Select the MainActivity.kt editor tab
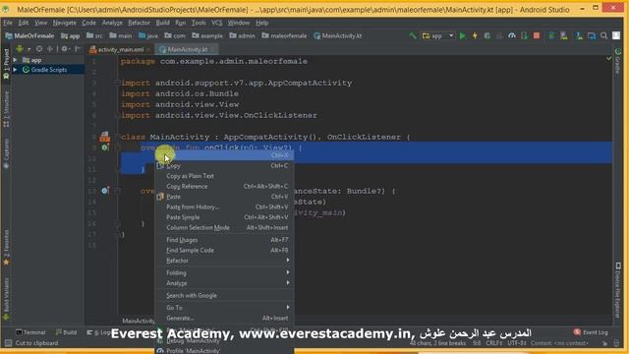 (x=187, y=49)
